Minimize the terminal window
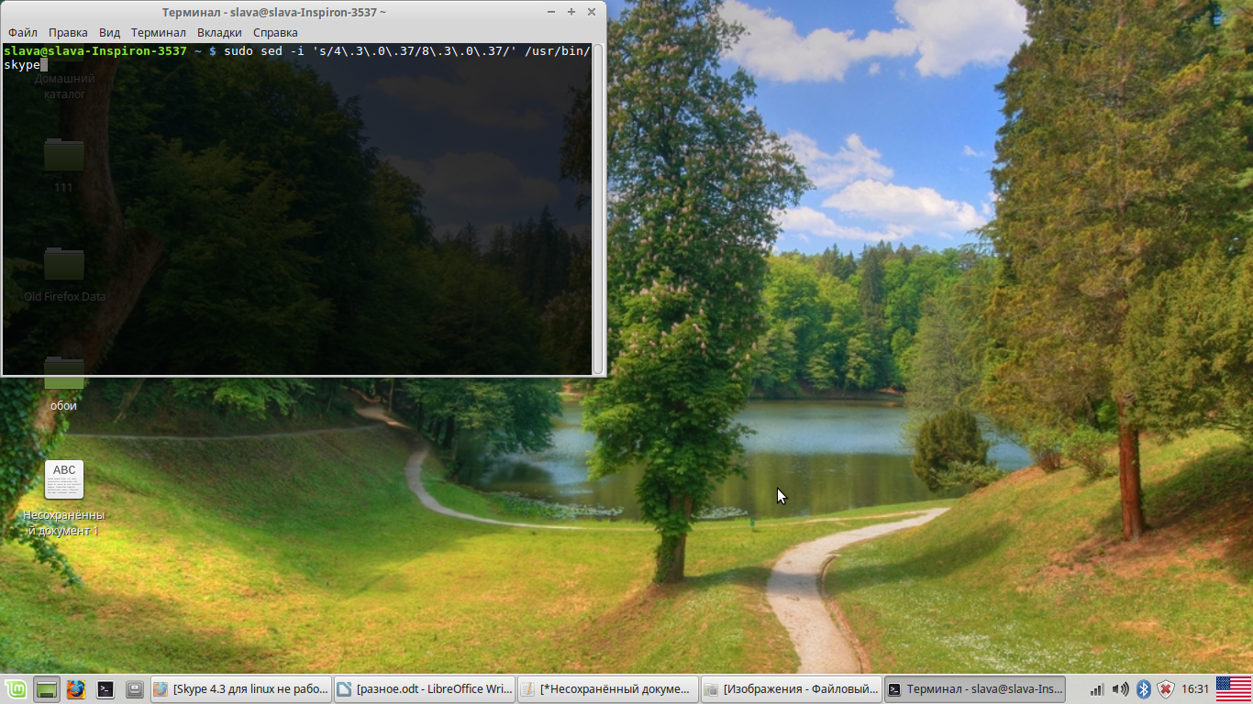The width and height of the screenshot is (1253, 704). click(x=551, y=12)
